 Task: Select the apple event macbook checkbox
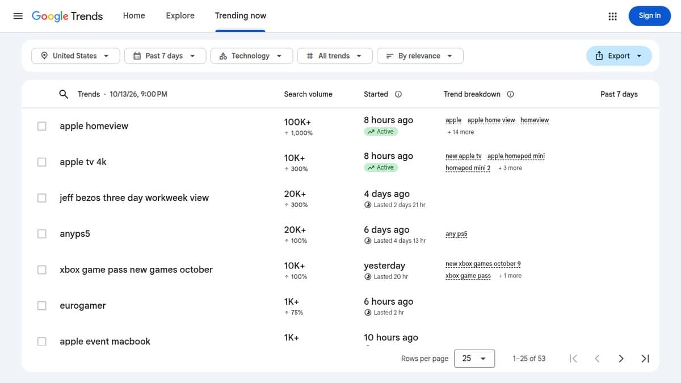point(42,342)
